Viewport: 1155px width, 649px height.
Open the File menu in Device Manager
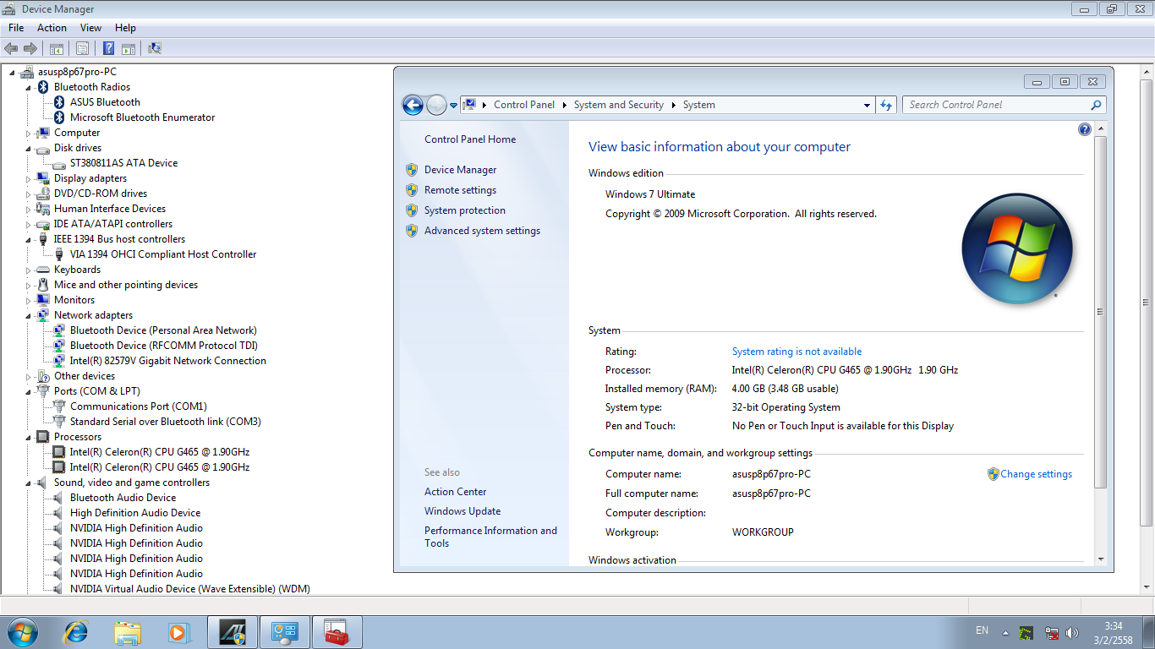16,28
